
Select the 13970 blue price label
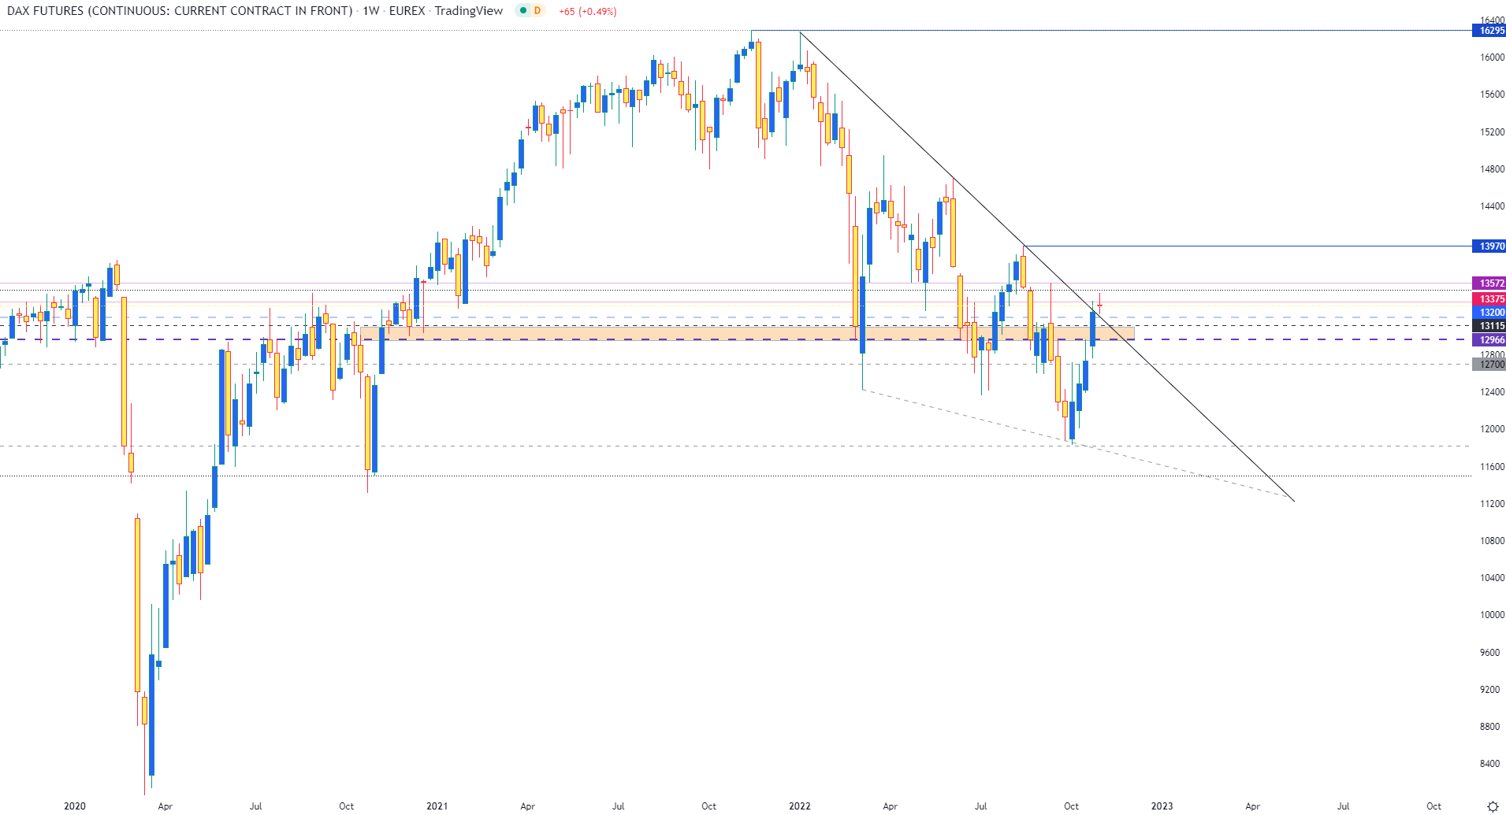pos(1489,246)
